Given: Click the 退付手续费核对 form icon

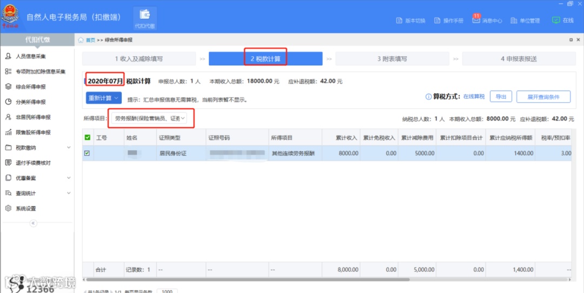Looking at the screenshot, I should click(8, 163).
